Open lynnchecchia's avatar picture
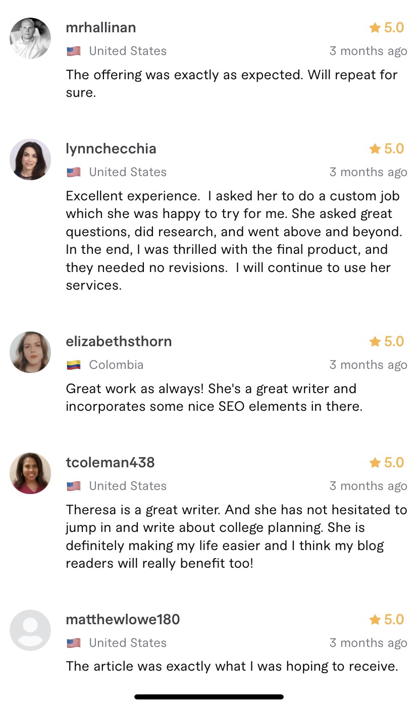The image size is (418, 707). pyautogui.click(x=30, y=159)
